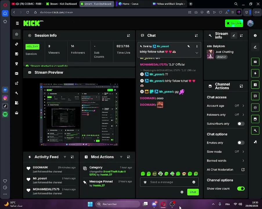Expand the Stream info panel
The width and height of the screenshot is (262, 209).
click(241, 35)
